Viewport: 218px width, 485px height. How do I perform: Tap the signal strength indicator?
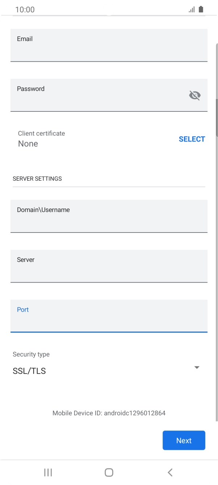[192, 9]
